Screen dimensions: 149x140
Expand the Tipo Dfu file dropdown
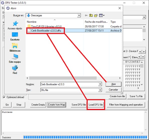(x=100, y=90)
